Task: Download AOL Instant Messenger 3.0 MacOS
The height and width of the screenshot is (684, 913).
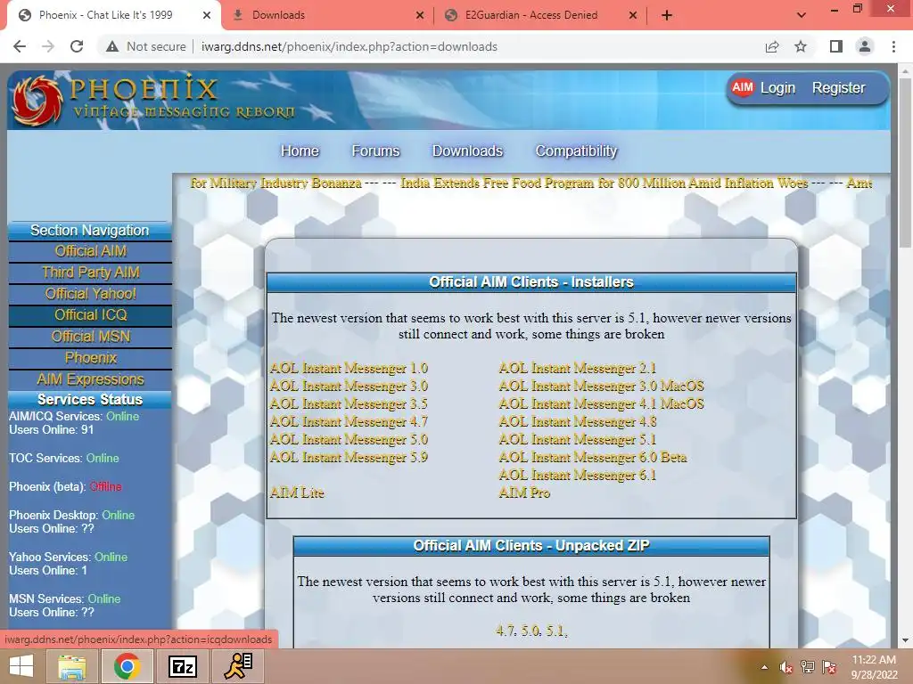Action: coord(602,387)
